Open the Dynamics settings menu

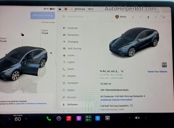click(71, 35)
